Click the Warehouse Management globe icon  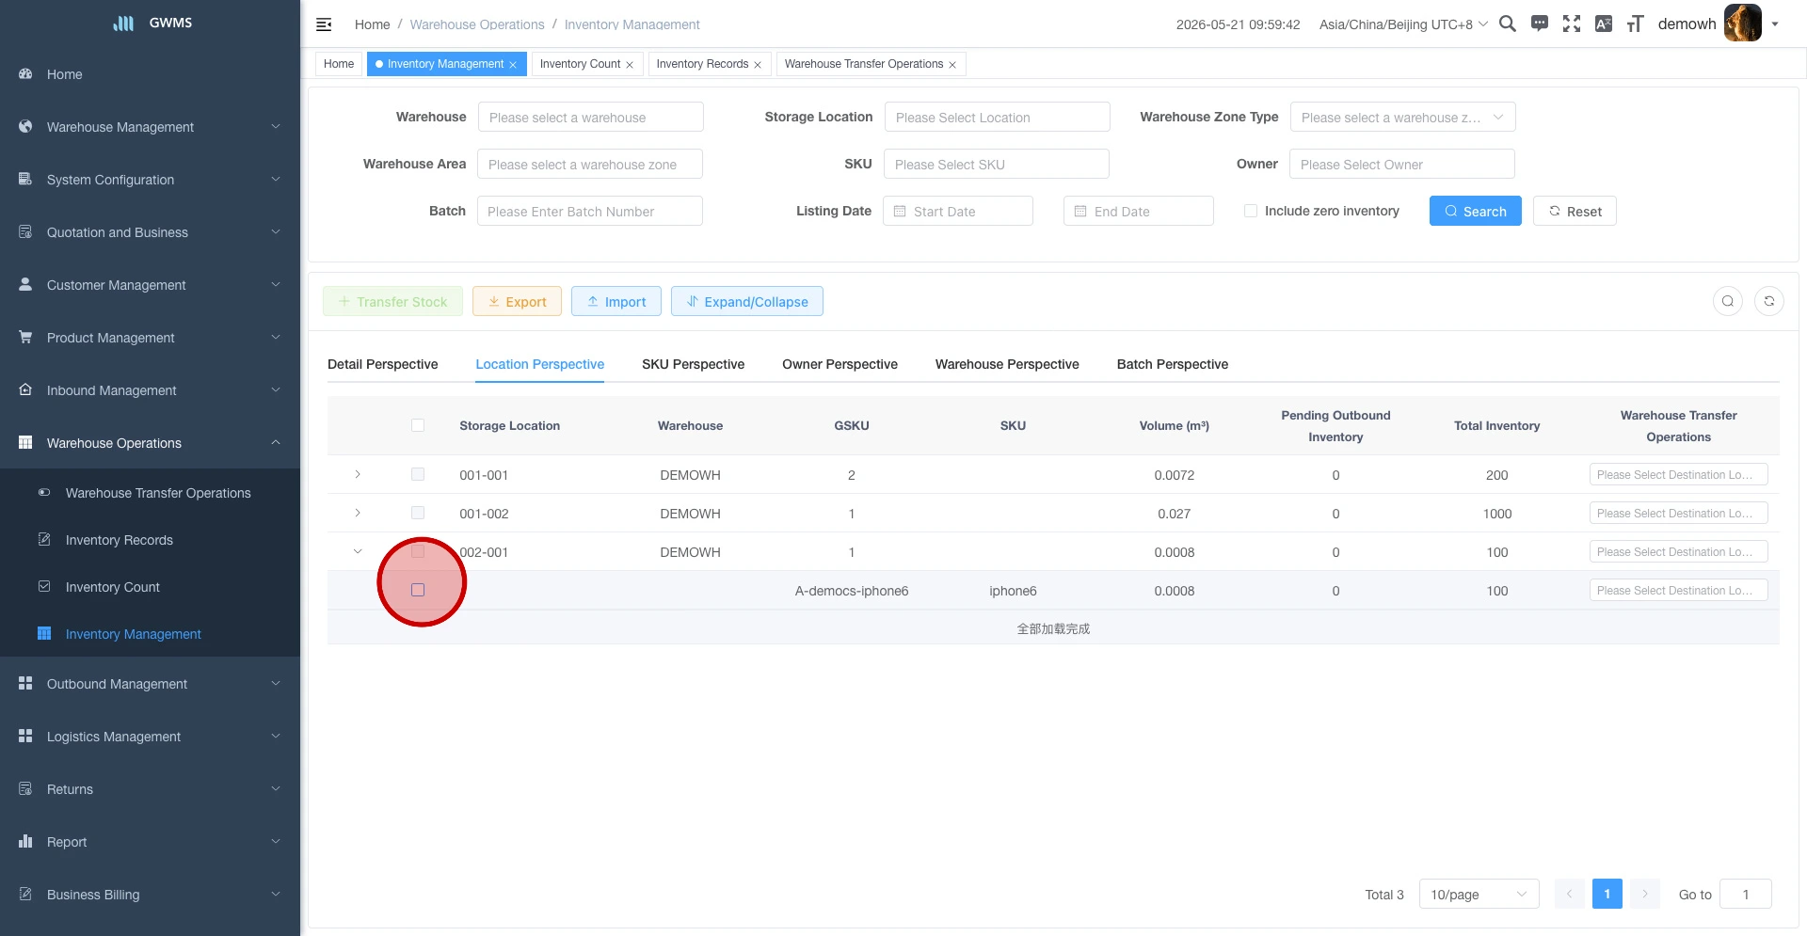pos(25,126)
